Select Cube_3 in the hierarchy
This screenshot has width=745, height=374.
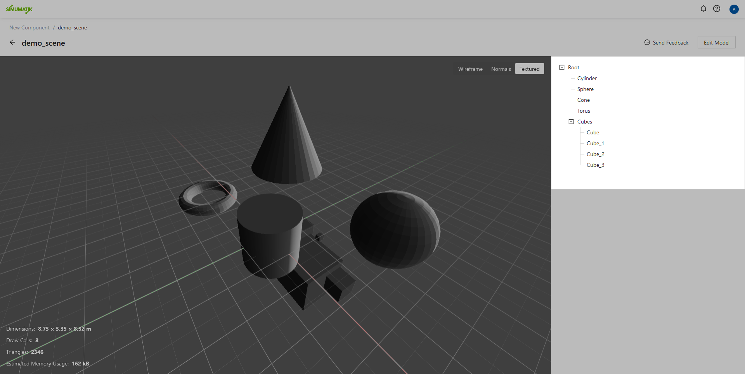click(595, 165)
